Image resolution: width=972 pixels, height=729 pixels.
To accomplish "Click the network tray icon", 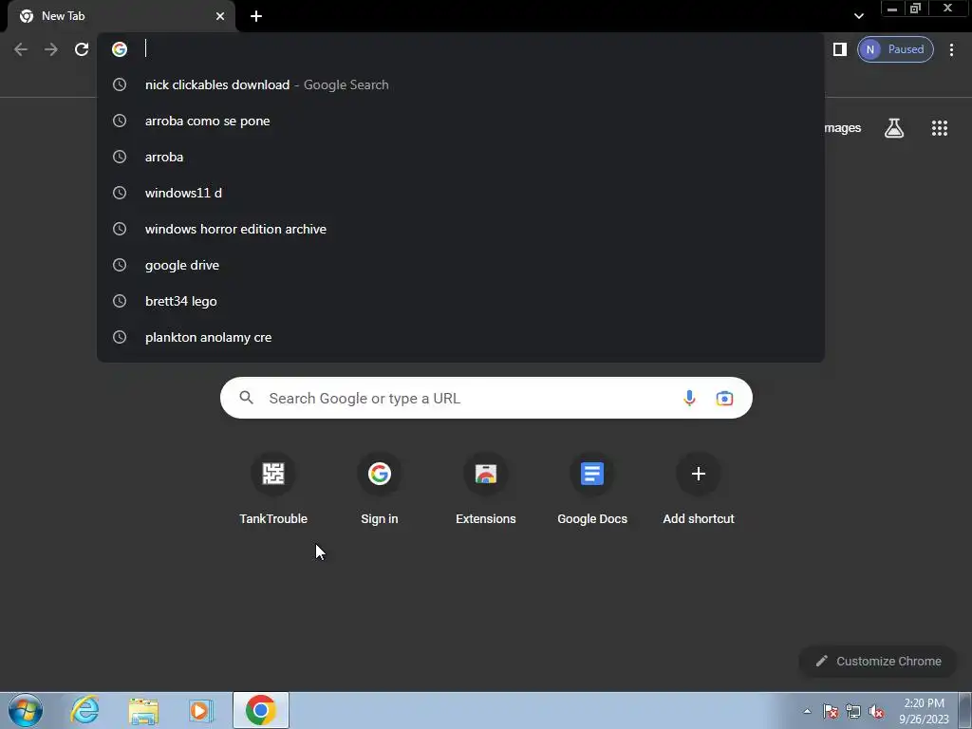I will coord(853,711).
